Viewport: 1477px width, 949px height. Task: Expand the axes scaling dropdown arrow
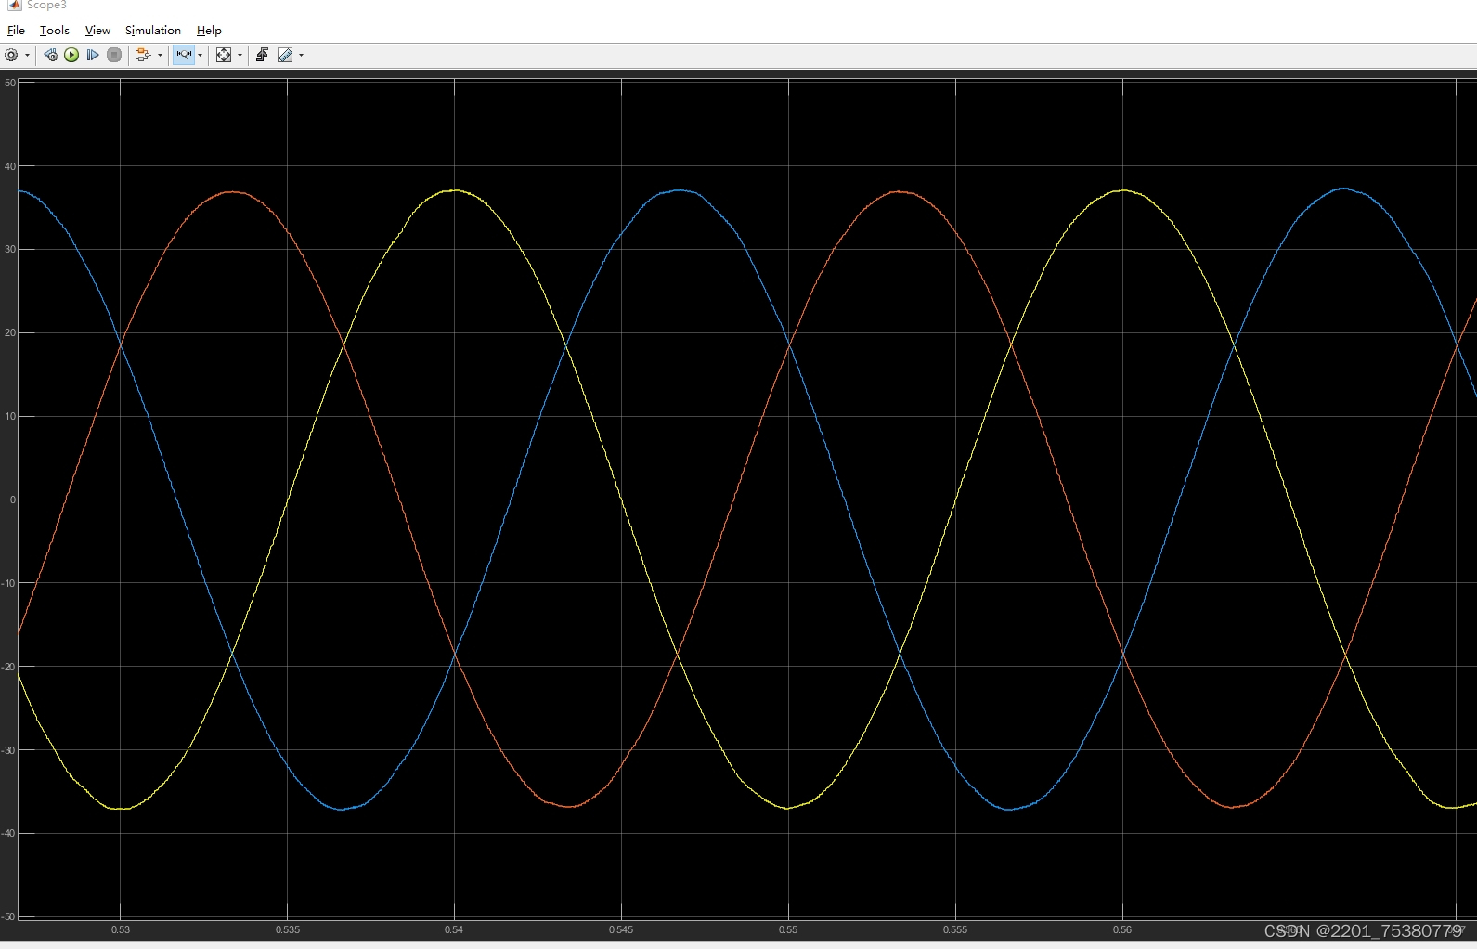point(240,56)
